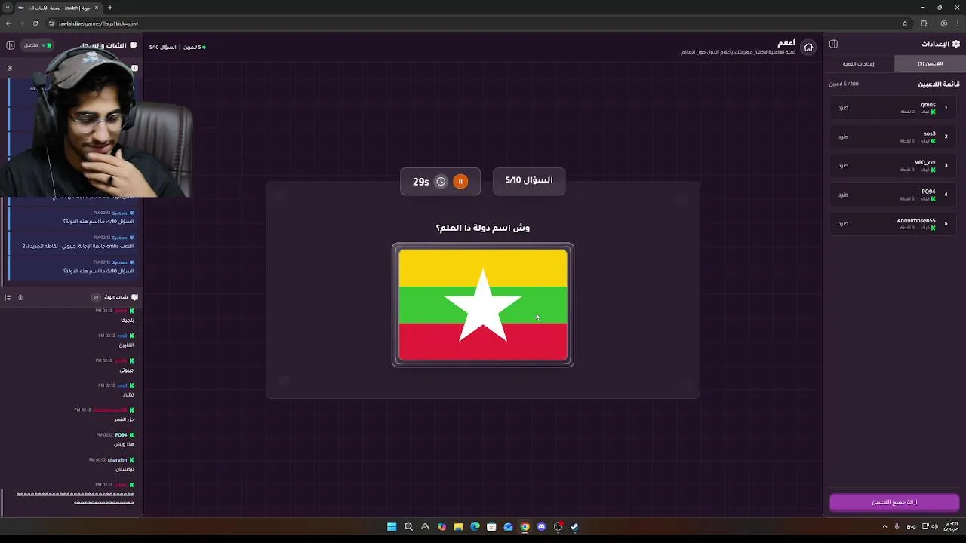Open browser extensions menu
This screenshot has height=543, width=966.
tap(924, 23)
